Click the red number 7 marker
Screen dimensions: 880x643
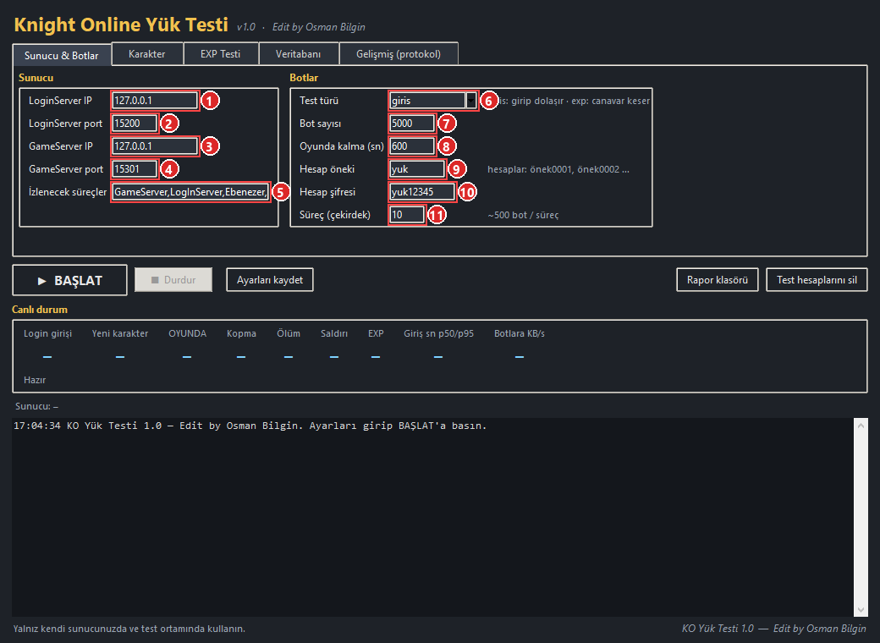coord(447,124)
